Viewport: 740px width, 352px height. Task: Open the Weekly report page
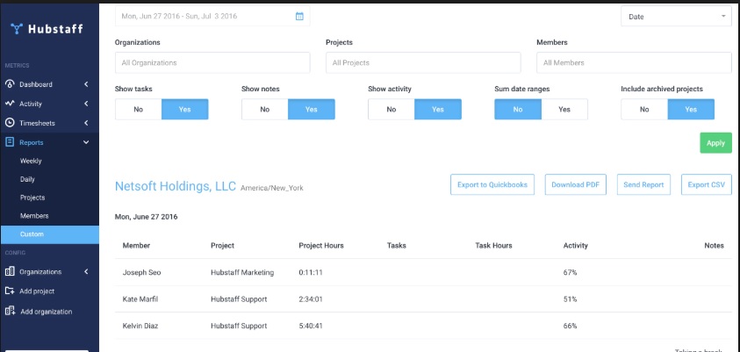point(31,162)
